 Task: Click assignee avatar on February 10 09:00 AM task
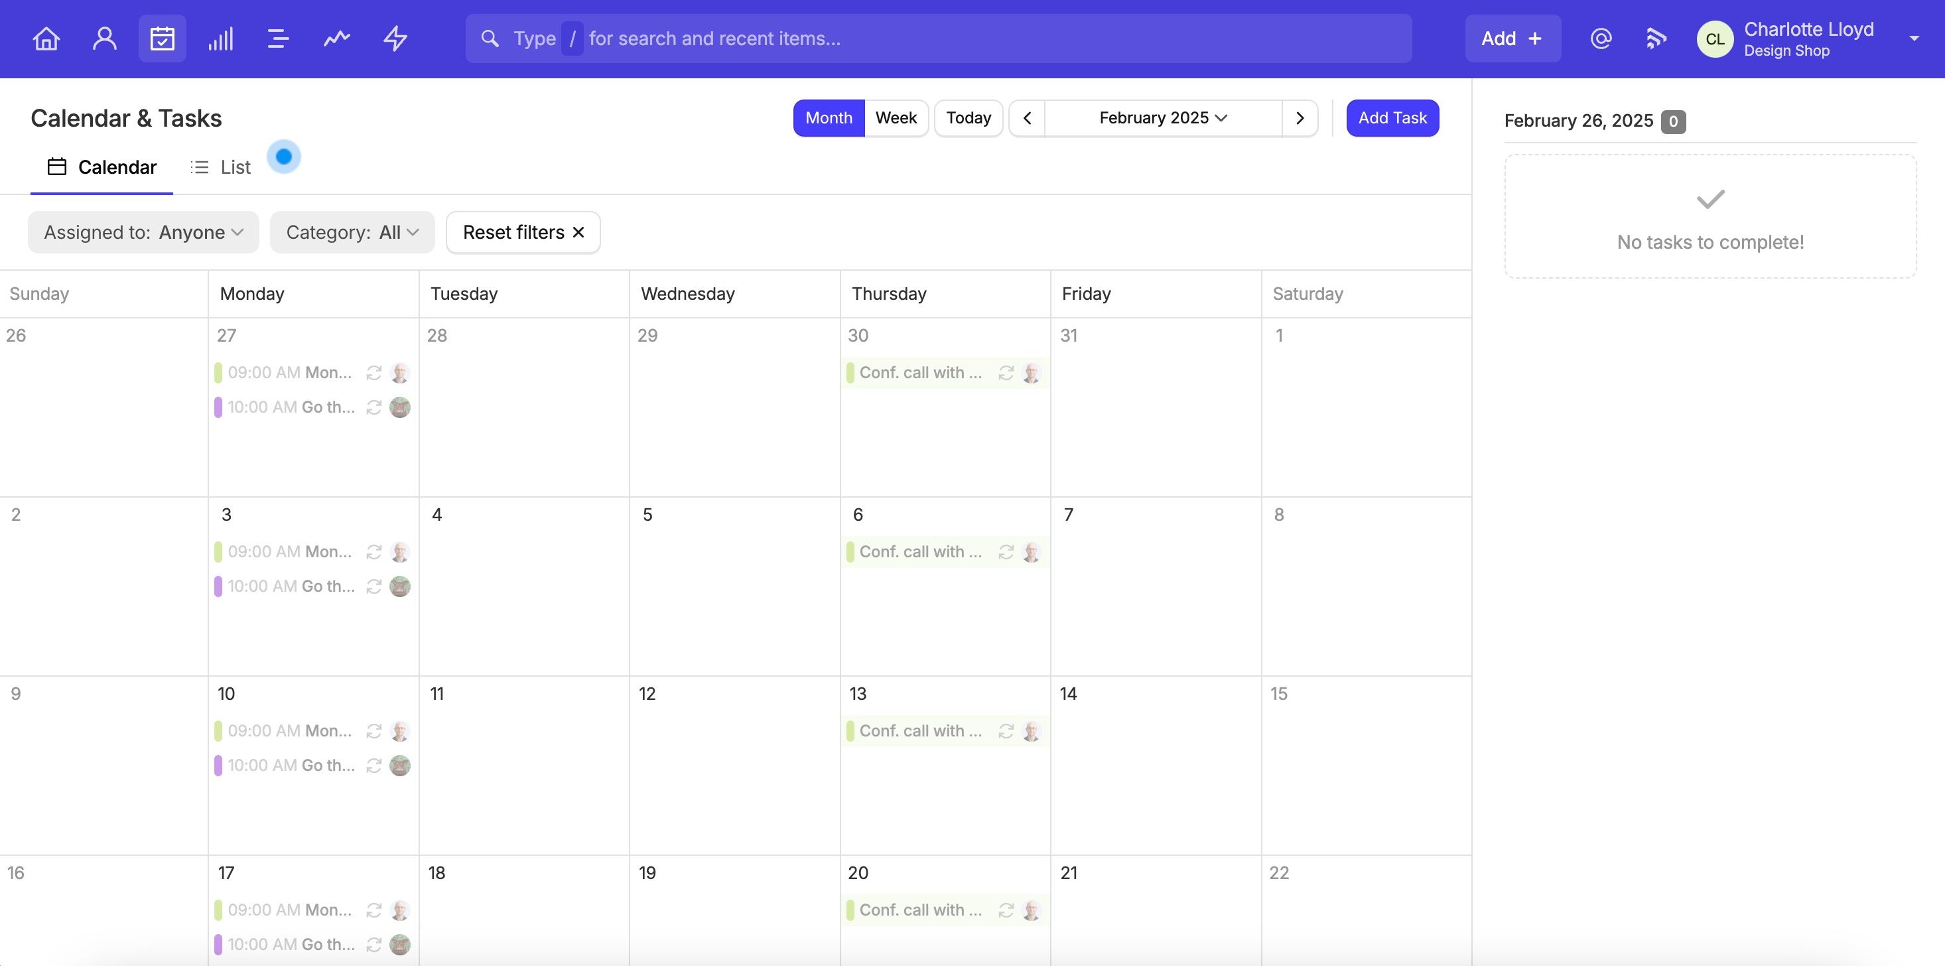[400, 731]
